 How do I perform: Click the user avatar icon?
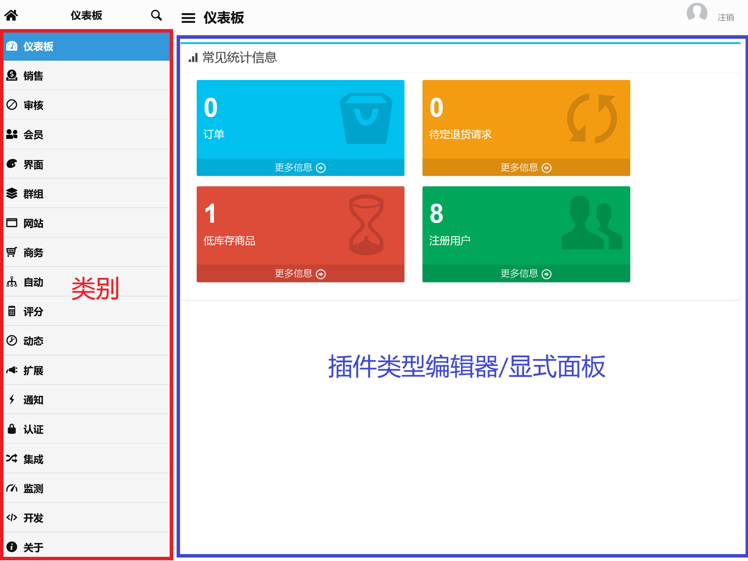point(697,13)
